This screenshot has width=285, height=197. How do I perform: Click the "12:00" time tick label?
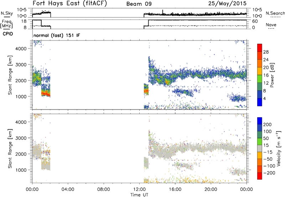coord(139,190)
